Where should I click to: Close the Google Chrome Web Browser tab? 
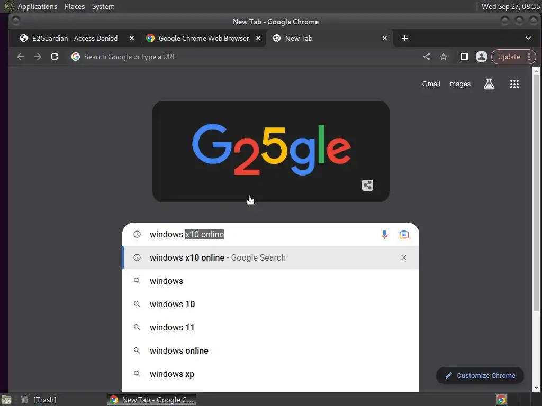[258, 38]
